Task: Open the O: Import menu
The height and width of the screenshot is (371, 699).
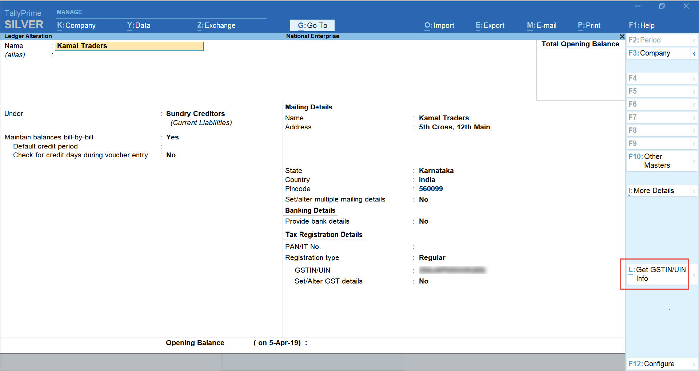Action: click(439, 25)
